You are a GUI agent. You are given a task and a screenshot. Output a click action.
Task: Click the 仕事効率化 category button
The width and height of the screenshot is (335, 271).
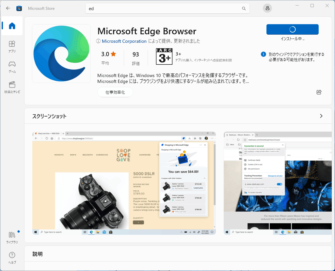click(x=115, y=92)
